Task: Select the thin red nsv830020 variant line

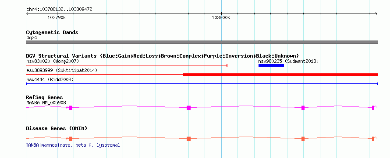Action: pos(127,65)
